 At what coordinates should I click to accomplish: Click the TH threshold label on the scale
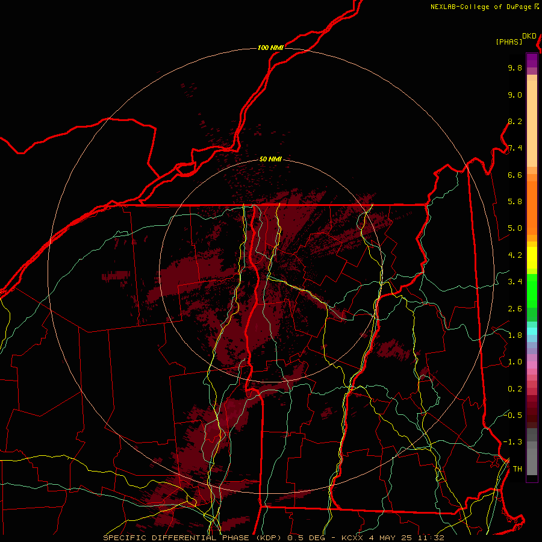point(517,469)
